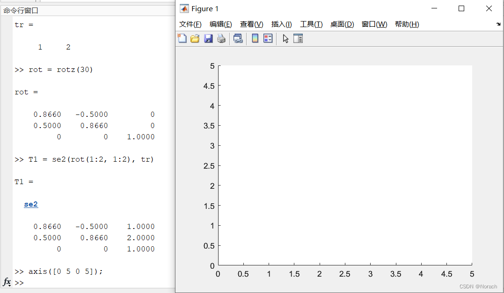Click inside the empty plot axes

pos(345,165)
